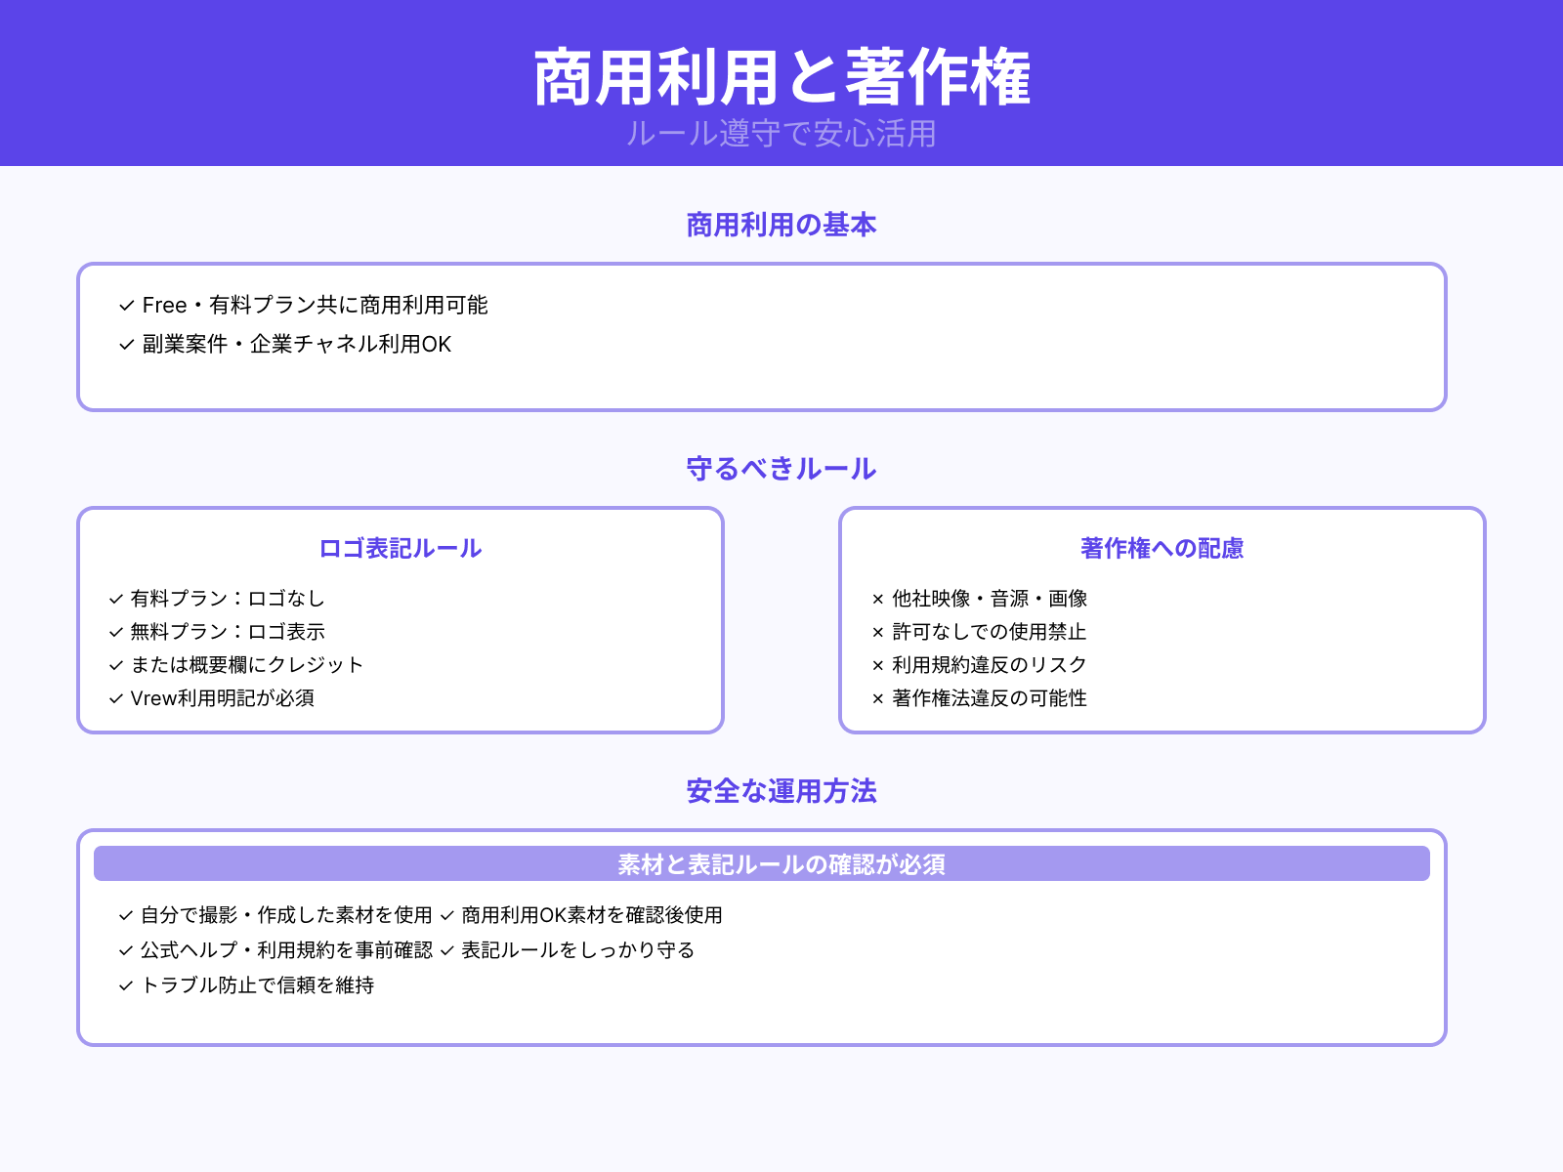This screenshot has height=1172, width=1563.
Task: Click the checkmark next to 「副業案件・企業チャネル利用OK」
Action: pyautogui.click(x=125, y=345)
